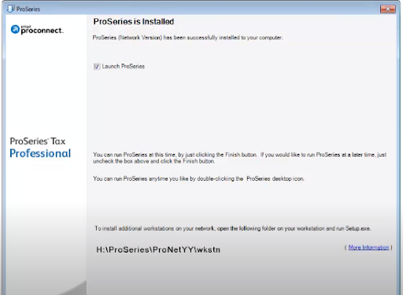
Task: Click the Finish button instructions paragraph
Action: [239, 158]
